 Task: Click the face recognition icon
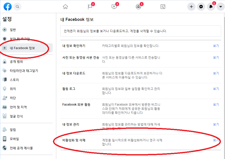(5, 116)
